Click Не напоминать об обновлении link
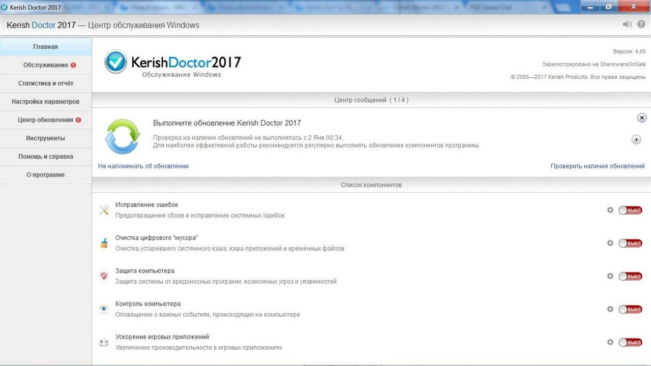 [x=143, y=166]
